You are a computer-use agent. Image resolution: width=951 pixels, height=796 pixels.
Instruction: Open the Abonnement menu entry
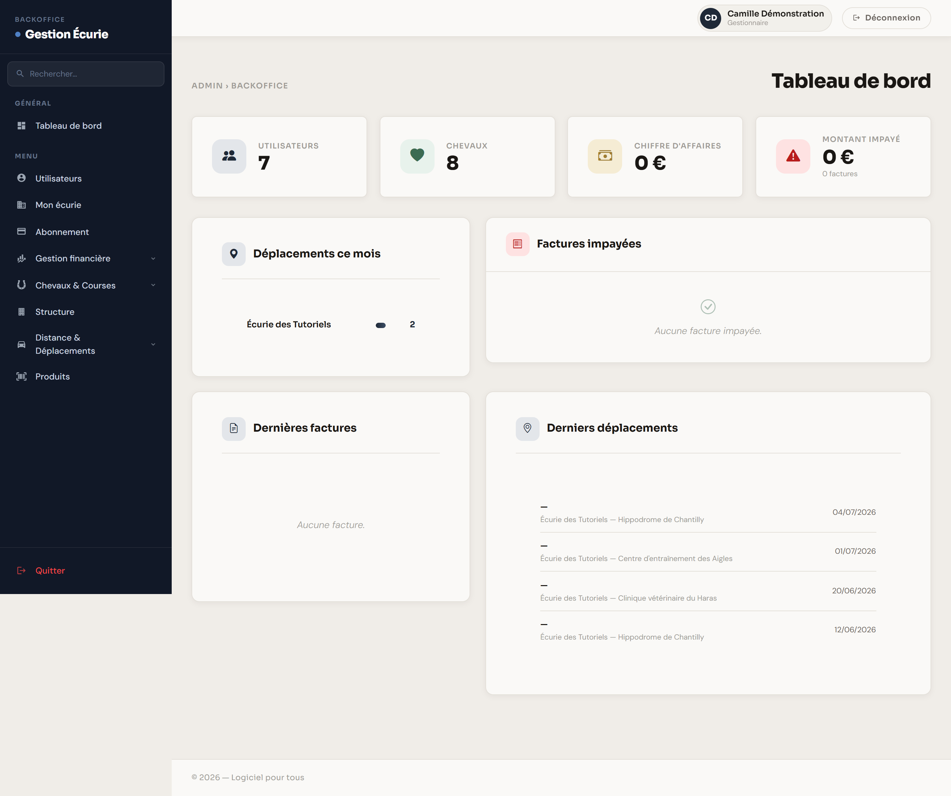[86, 232]
